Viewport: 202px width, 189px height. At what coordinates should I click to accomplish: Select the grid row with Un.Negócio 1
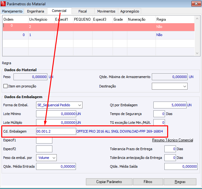98,35
